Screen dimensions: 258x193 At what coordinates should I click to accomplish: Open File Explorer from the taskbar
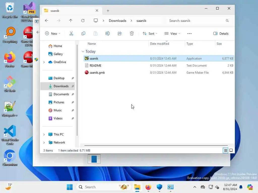coord(137,187)
